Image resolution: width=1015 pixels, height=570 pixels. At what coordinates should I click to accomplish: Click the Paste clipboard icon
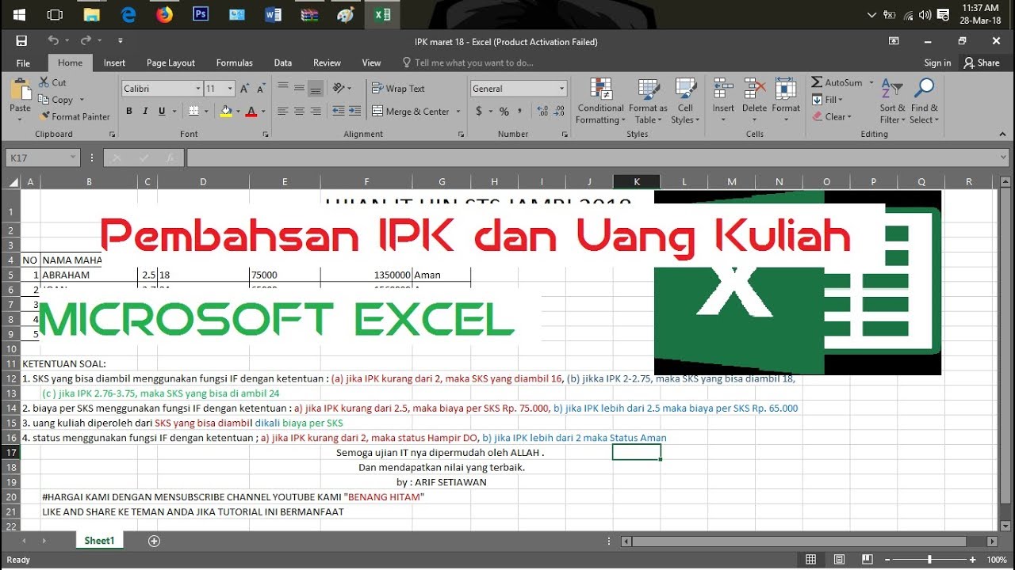coord(20,89)
